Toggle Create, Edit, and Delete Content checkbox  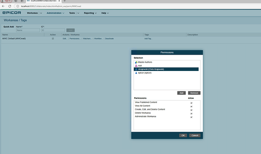point(191,110)
